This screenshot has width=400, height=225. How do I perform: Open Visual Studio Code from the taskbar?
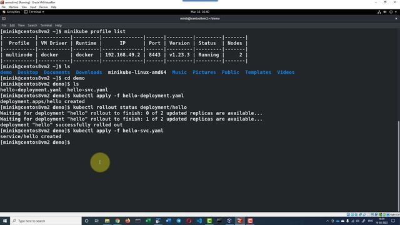[199, 221]
